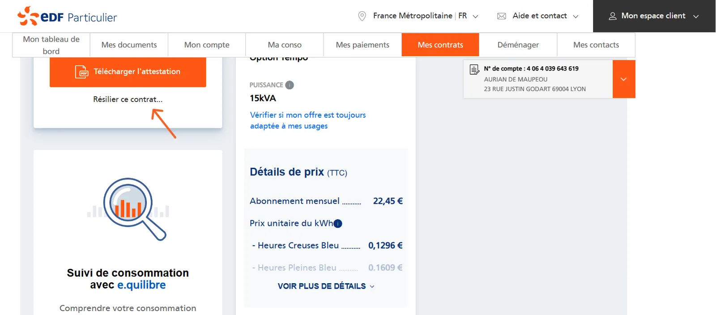Open the Mon espace client dropdown
Image resolution: width=716 pixels, height=315 pixels.
654,16
